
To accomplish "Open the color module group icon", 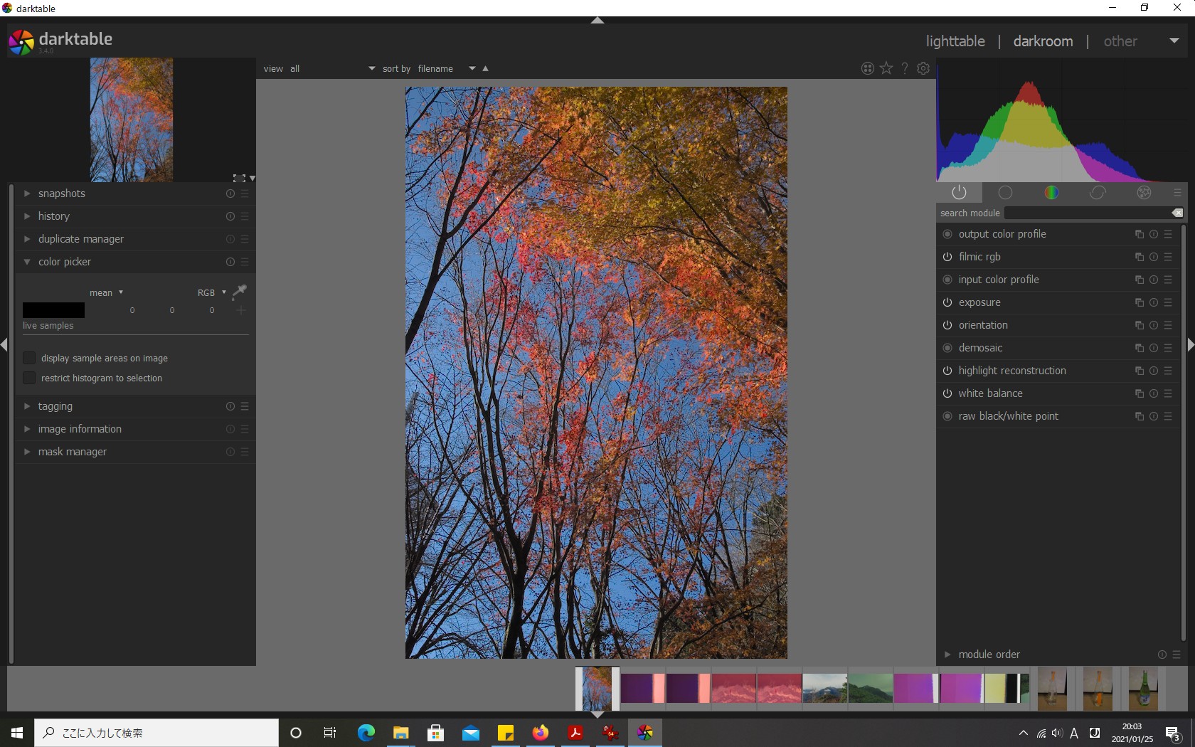I will 1051,193.
